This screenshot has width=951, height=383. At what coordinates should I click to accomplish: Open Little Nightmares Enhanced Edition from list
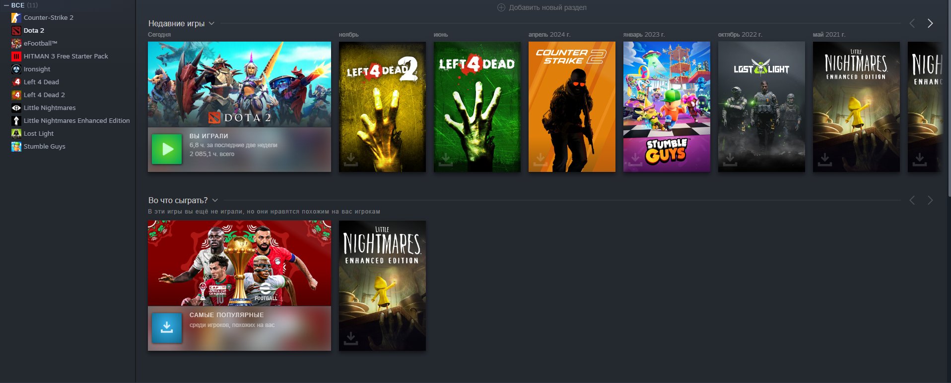(76, 121)
